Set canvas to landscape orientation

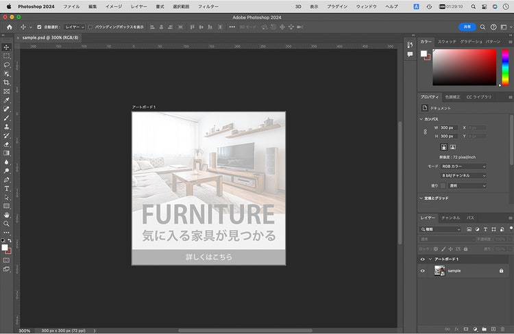coord(453,147)
